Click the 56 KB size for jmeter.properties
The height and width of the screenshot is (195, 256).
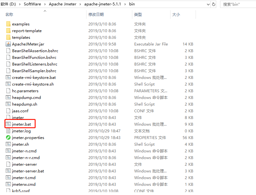188,138
